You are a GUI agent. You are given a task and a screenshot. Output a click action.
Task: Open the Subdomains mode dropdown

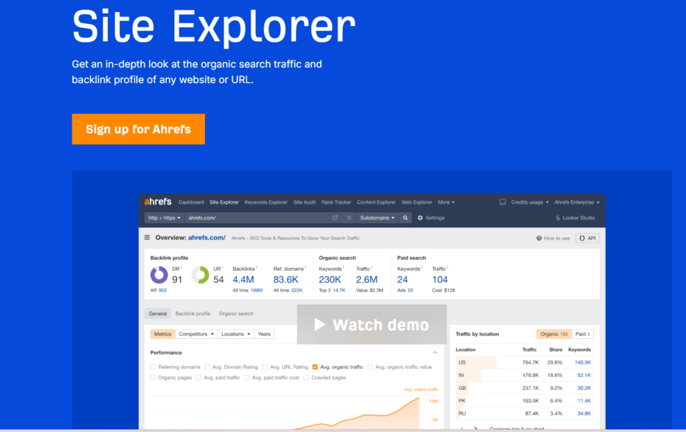377,218
